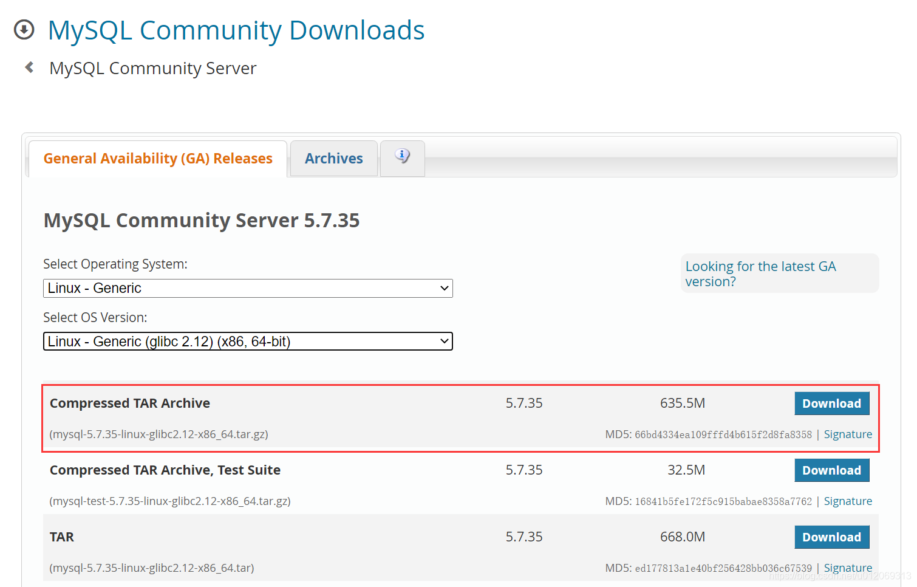
Task: Click filename mysql-5.7.35-linux-glibc2.12-x86_64.tar.gz
Action: 159,434
